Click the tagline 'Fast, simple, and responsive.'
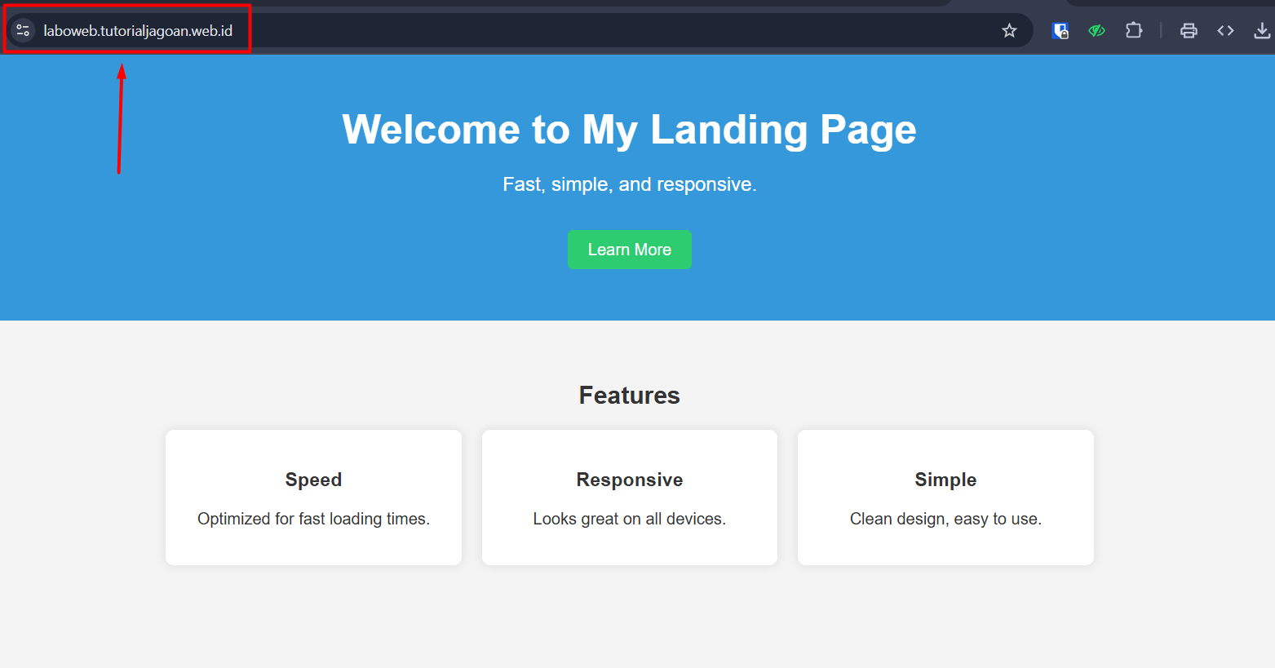Viewport: 1275px width, 668px height. 630,184
